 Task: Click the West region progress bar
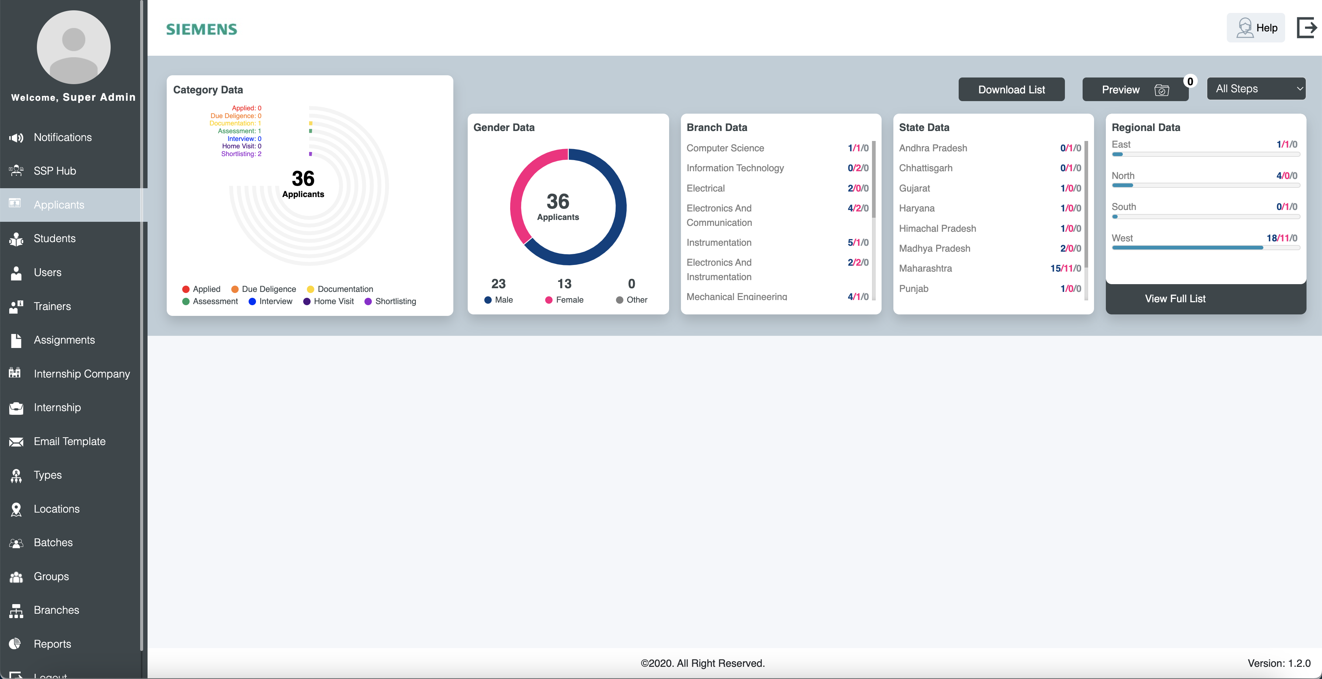click(1205, 248)
